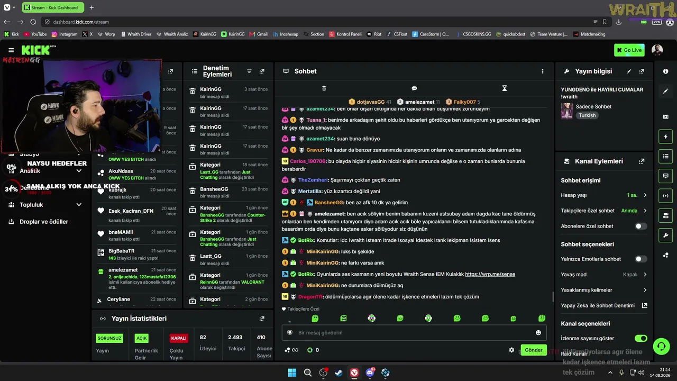
Task: Open the wrp.me/sense link in chat
Action: click(490, 274)
